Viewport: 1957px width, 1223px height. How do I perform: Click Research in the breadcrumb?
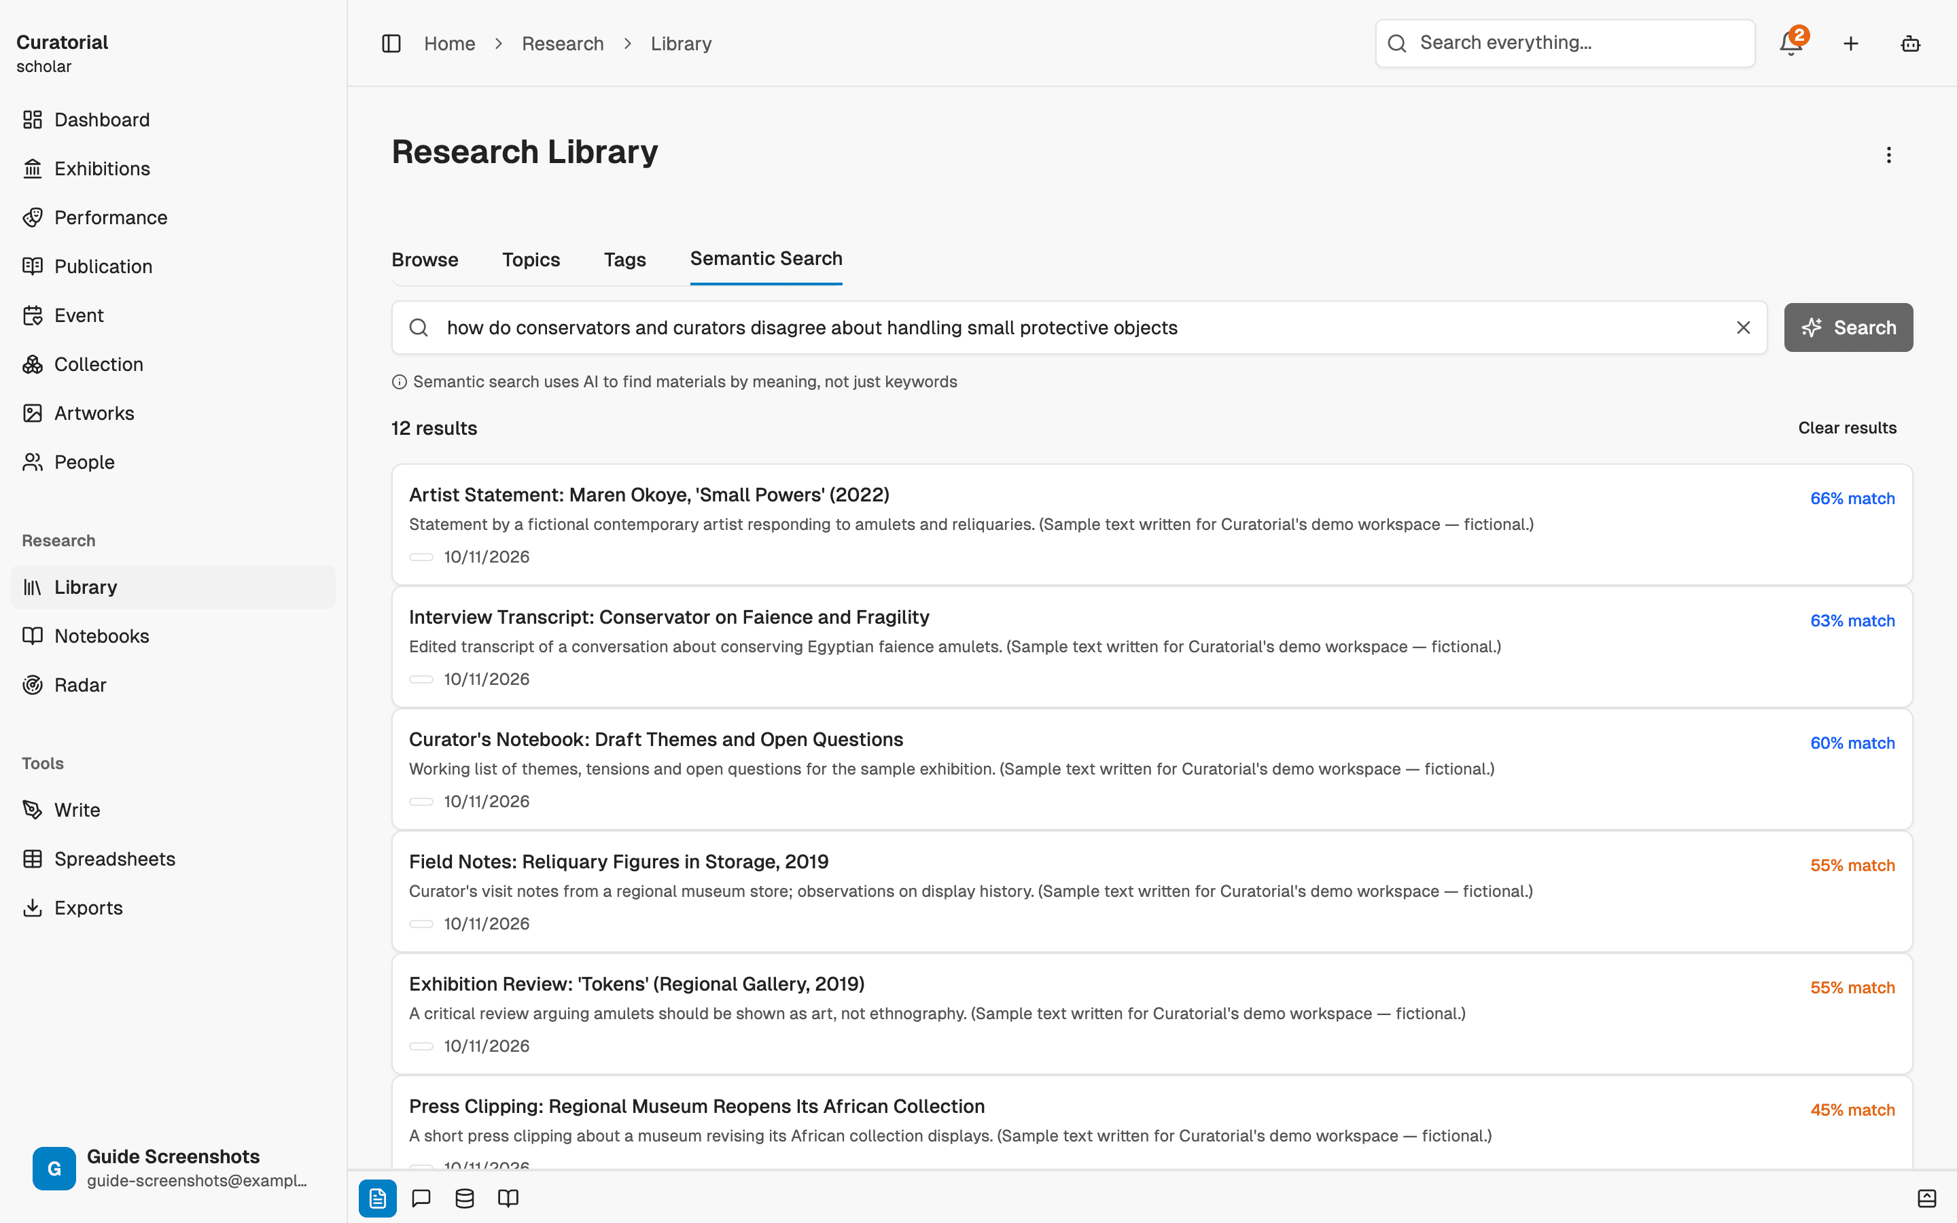(x=563, y=43)
